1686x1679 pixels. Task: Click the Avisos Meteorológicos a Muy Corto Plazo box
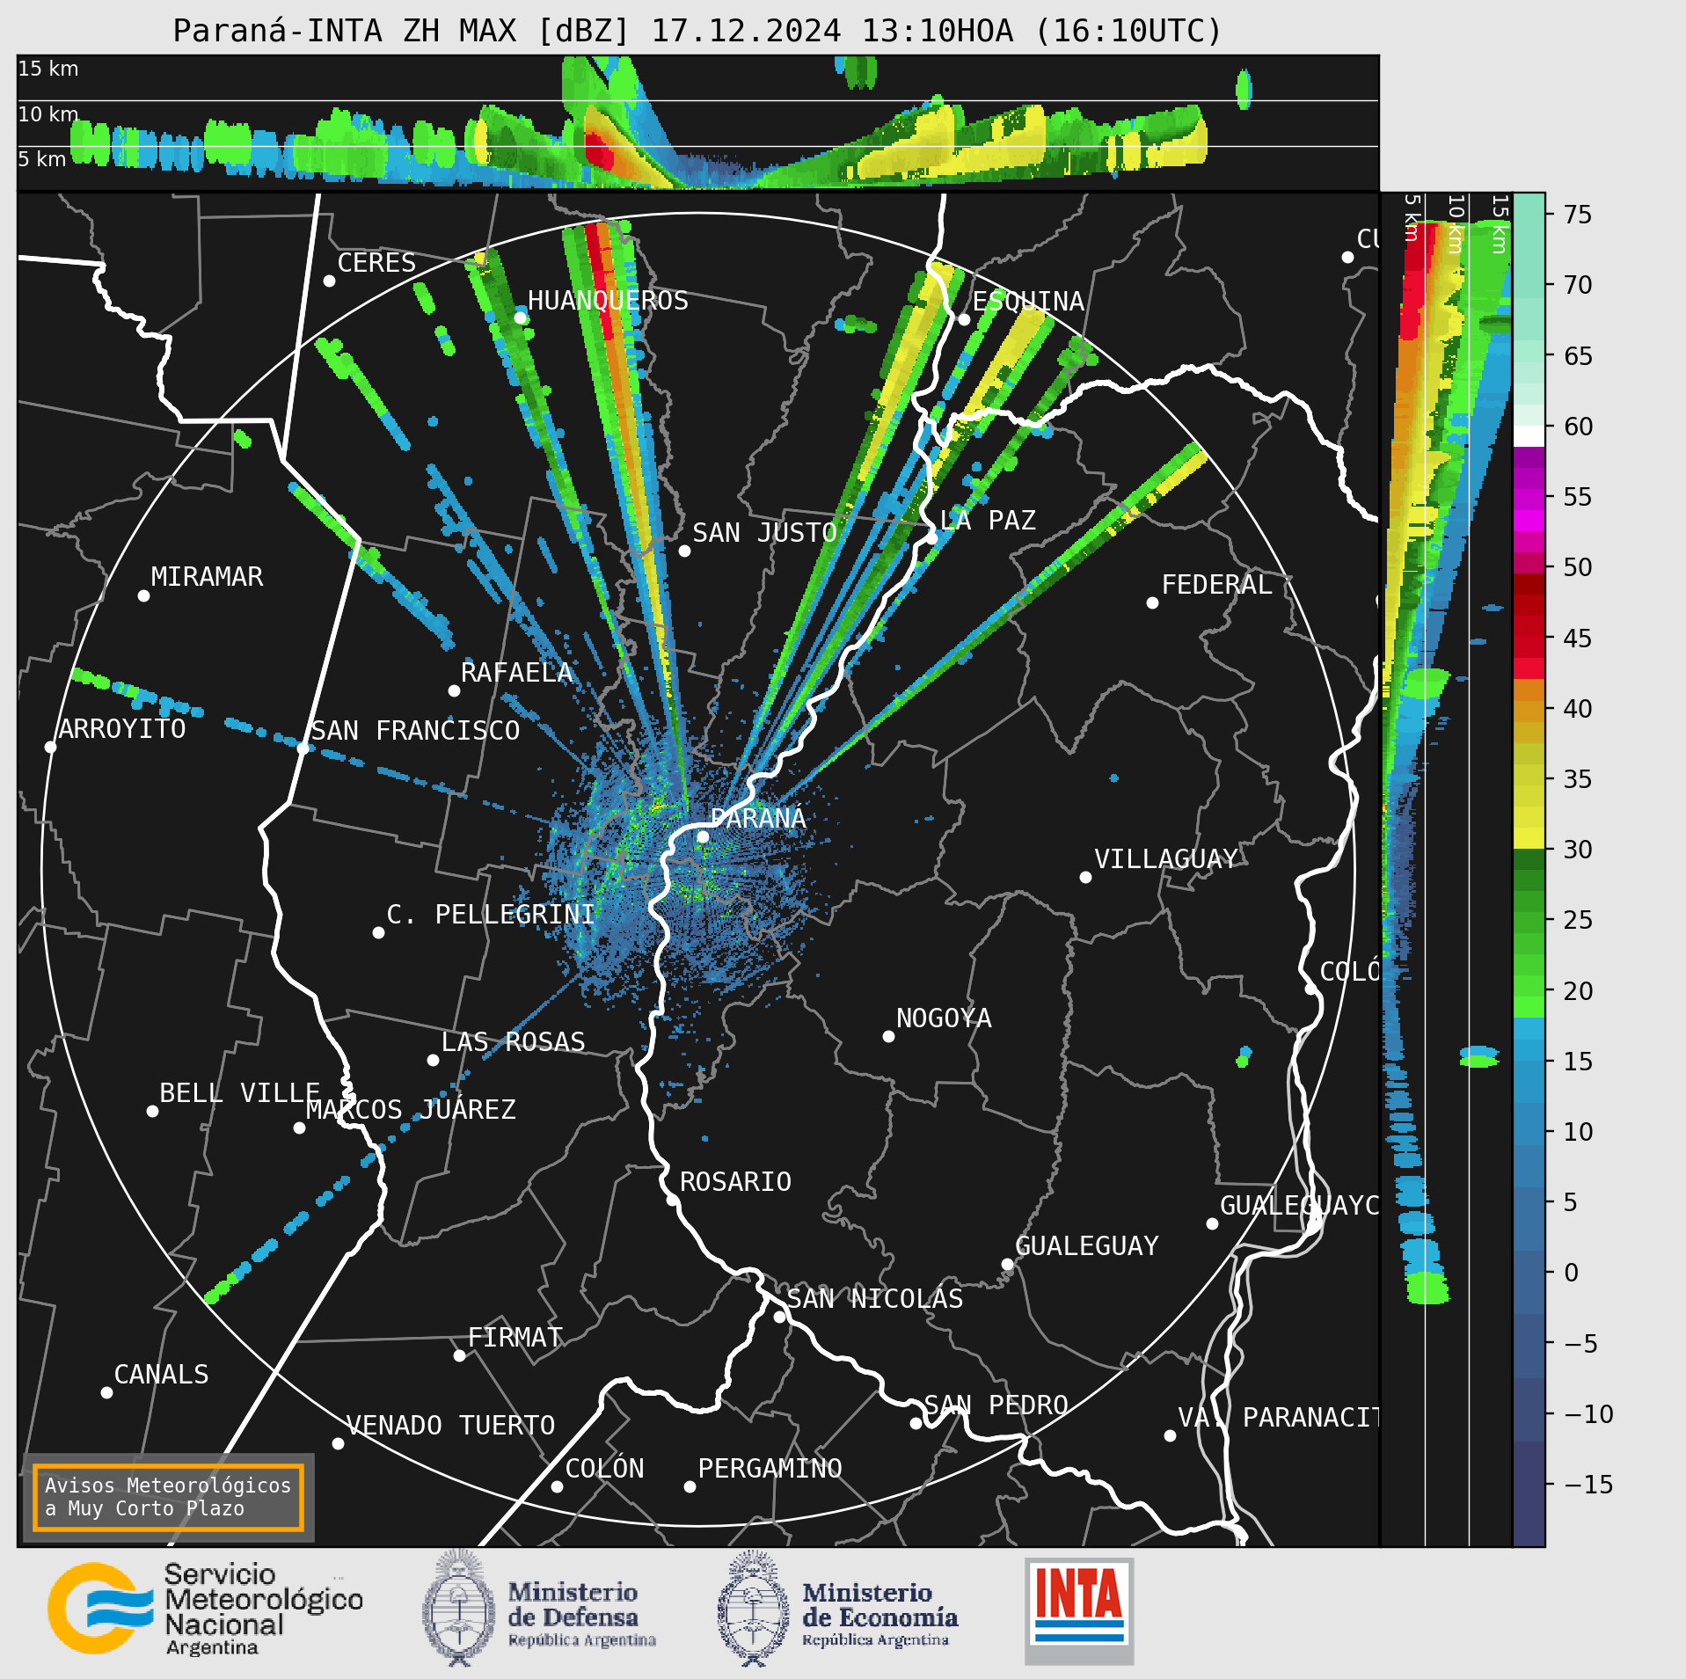click(x=168, y=1497)
